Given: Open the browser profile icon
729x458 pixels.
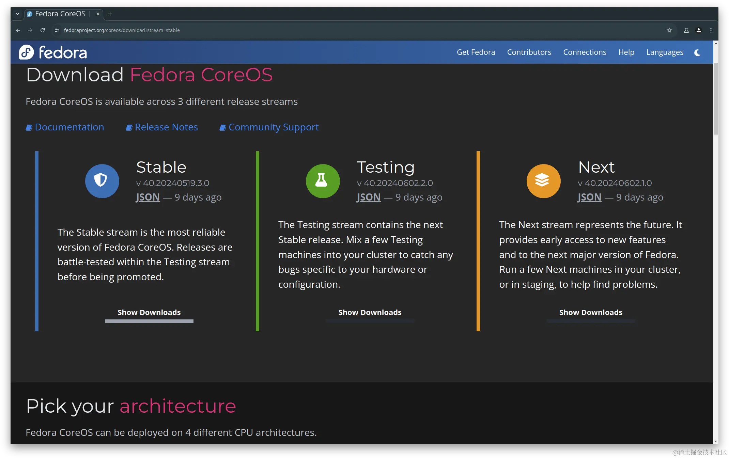Looking at the screenshot, I should coord(699,30).
